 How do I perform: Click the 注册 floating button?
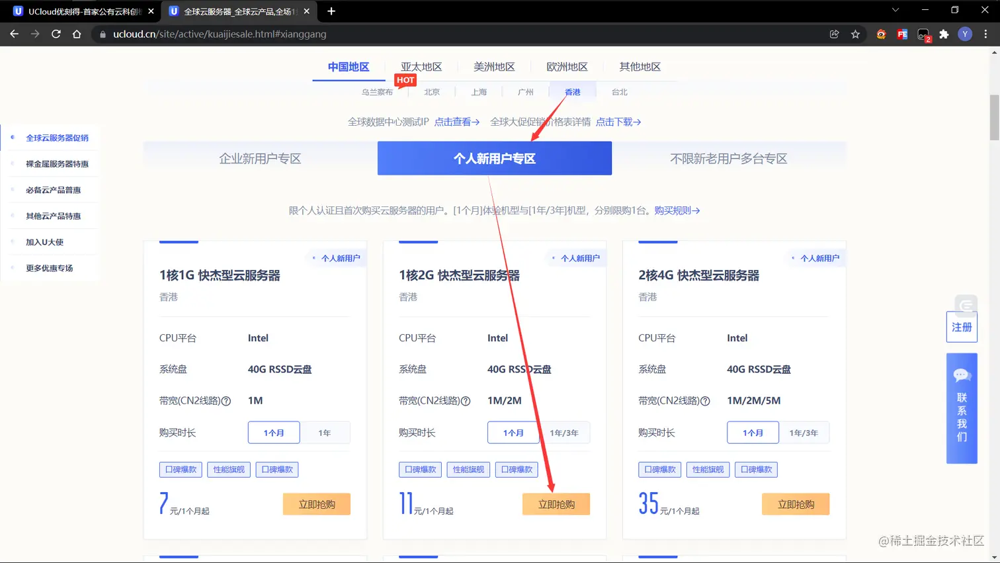pos(962,327)
